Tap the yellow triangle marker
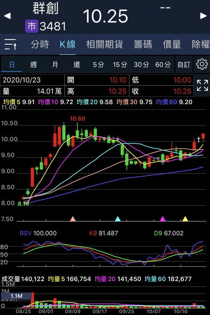 coord(185,219)
